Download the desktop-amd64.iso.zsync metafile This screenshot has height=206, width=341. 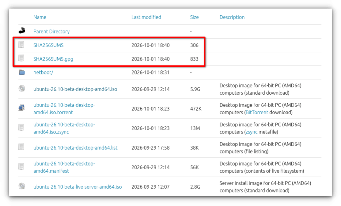coord(64,128)
